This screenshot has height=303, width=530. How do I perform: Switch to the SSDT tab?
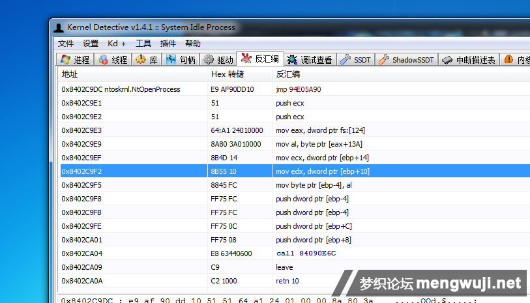(x=355, y=60)
